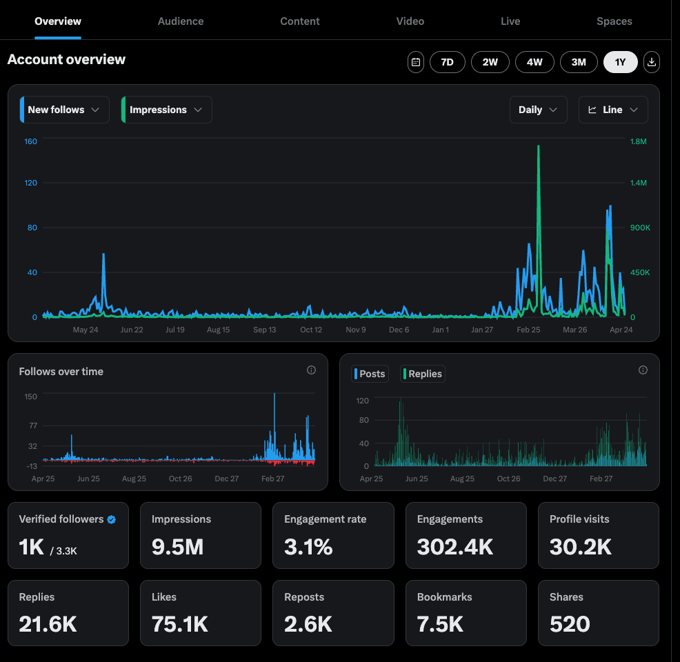This screenshot has height=662, width=680.
Task: Click the Posts and Replies chart info icon
Action: (643, 370)
